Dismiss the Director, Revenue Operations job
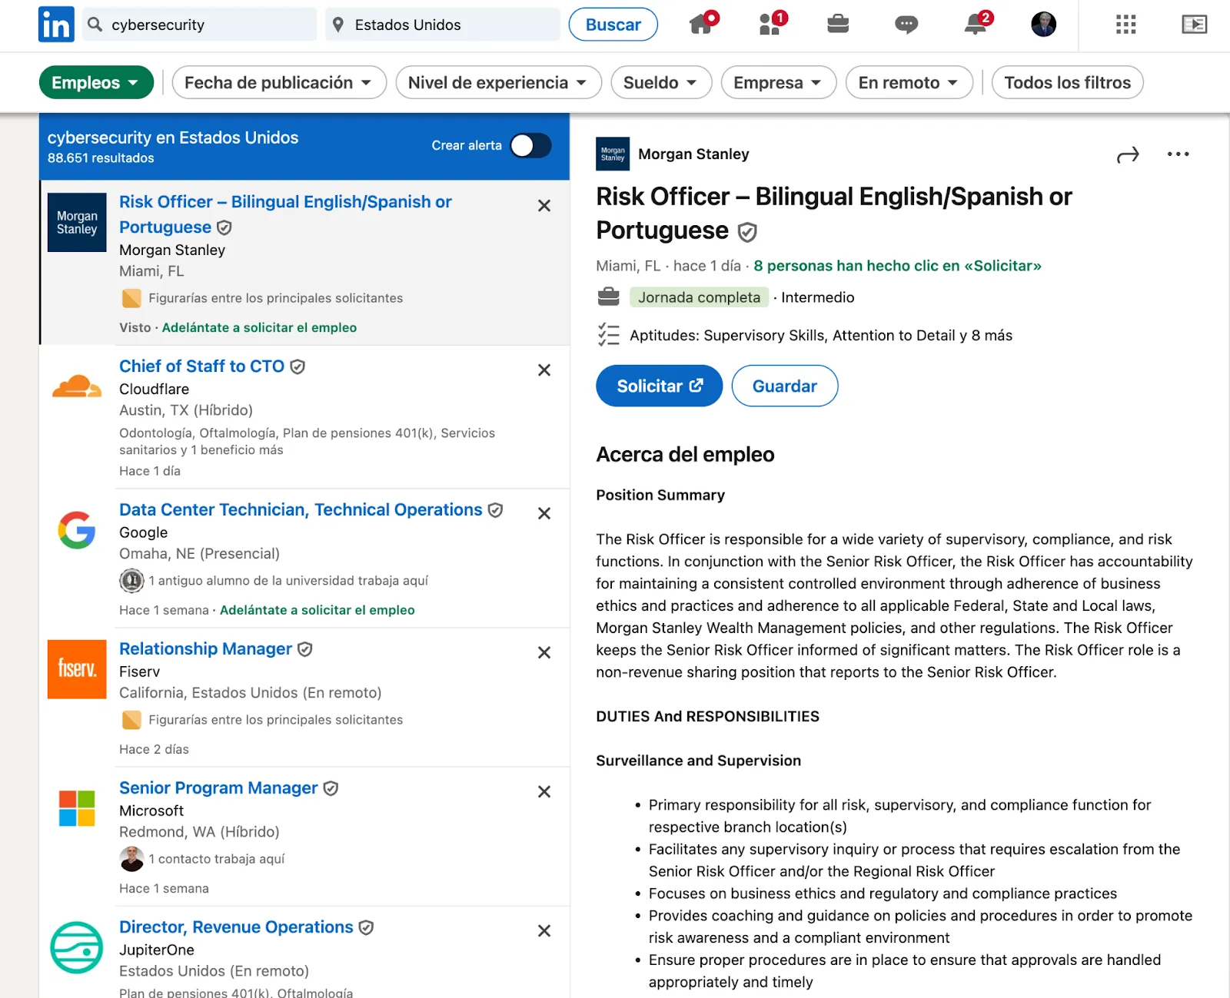Image resolution: width=1230 pixels, height=998 pixels. (x=544, y=930)
